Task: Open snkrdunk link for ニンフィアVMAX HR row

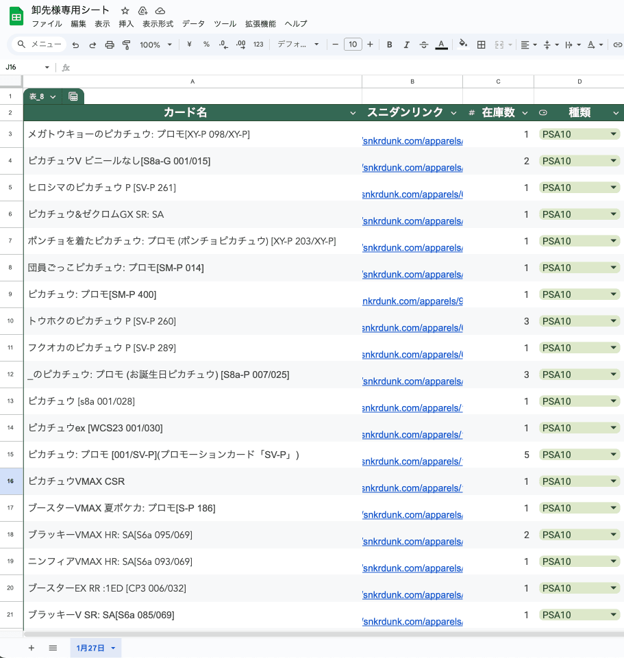Action: [x=412, y=568]
